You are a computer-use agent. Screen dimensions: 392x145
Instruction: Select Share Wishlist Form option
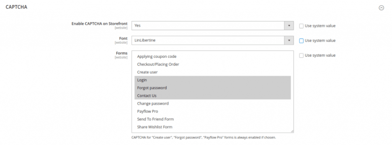[212, 127]
